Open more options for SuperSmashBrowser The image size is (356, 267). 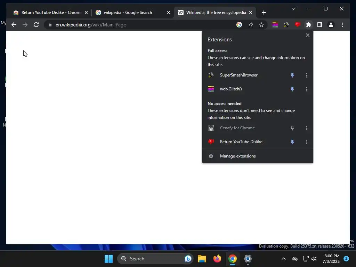pyautogui.click(x=306, y=75)
